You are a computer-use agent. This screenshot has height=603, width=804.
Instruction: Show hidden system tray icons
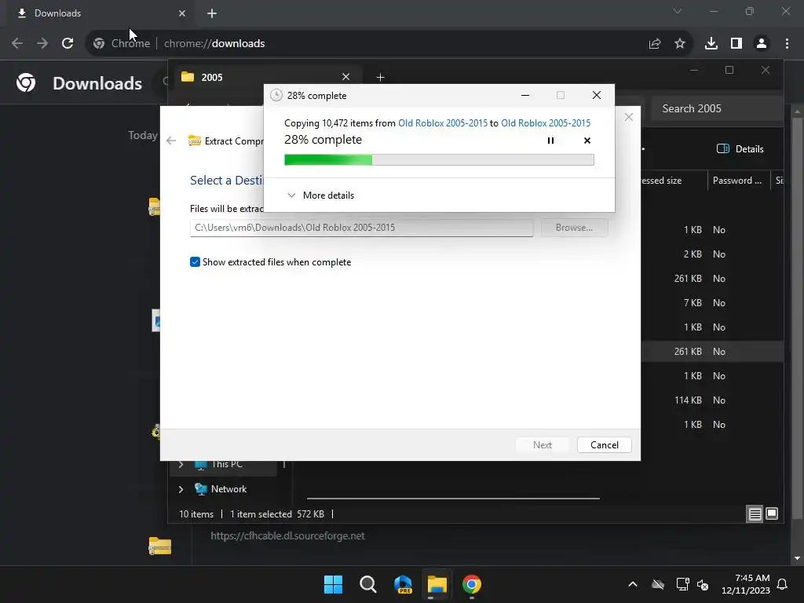coord(633,584)
